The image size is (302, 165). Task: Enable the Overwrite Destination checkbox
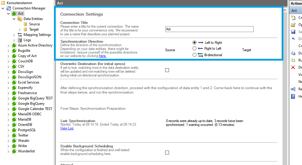(x=167, y=70)
